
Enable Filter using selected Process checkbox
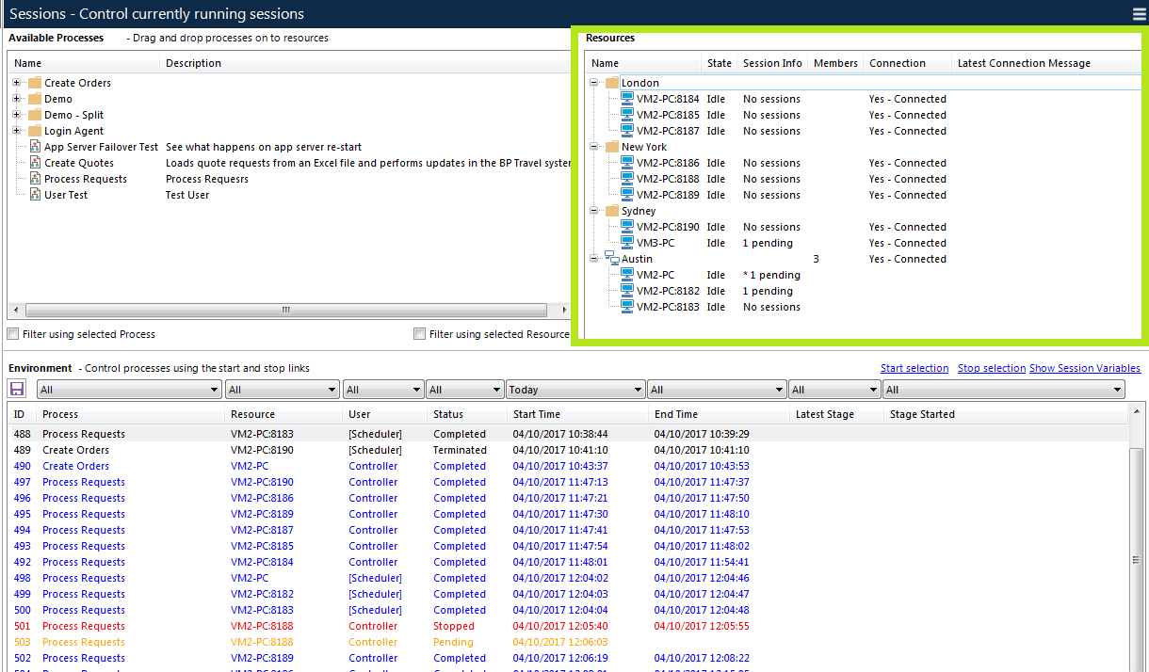[x=13, y=334]
